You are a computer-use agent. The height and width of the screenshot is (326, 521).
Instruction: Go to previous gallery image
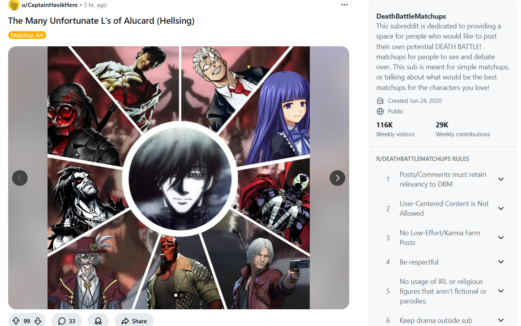pos(20,178)
